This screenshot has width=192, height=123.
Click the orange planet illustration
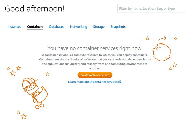(x=162, y=52)
